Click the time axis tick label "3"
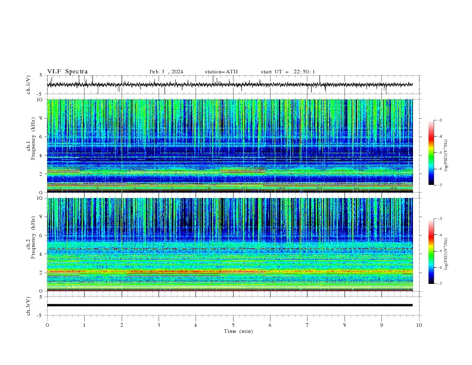This screenshot has height=365, width=472. (x=159, y=325)
